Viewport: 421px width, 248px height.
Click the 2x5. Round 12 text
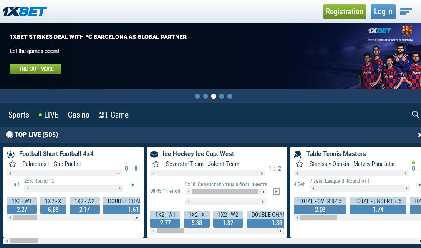(39, 181)
